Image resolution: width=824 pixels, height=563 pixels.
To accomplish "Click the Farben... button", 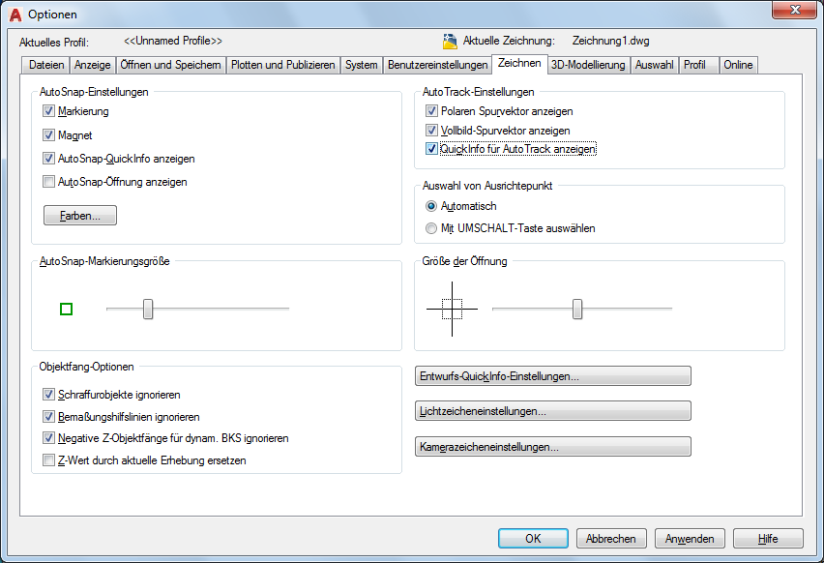I will [x=80, y=216].
